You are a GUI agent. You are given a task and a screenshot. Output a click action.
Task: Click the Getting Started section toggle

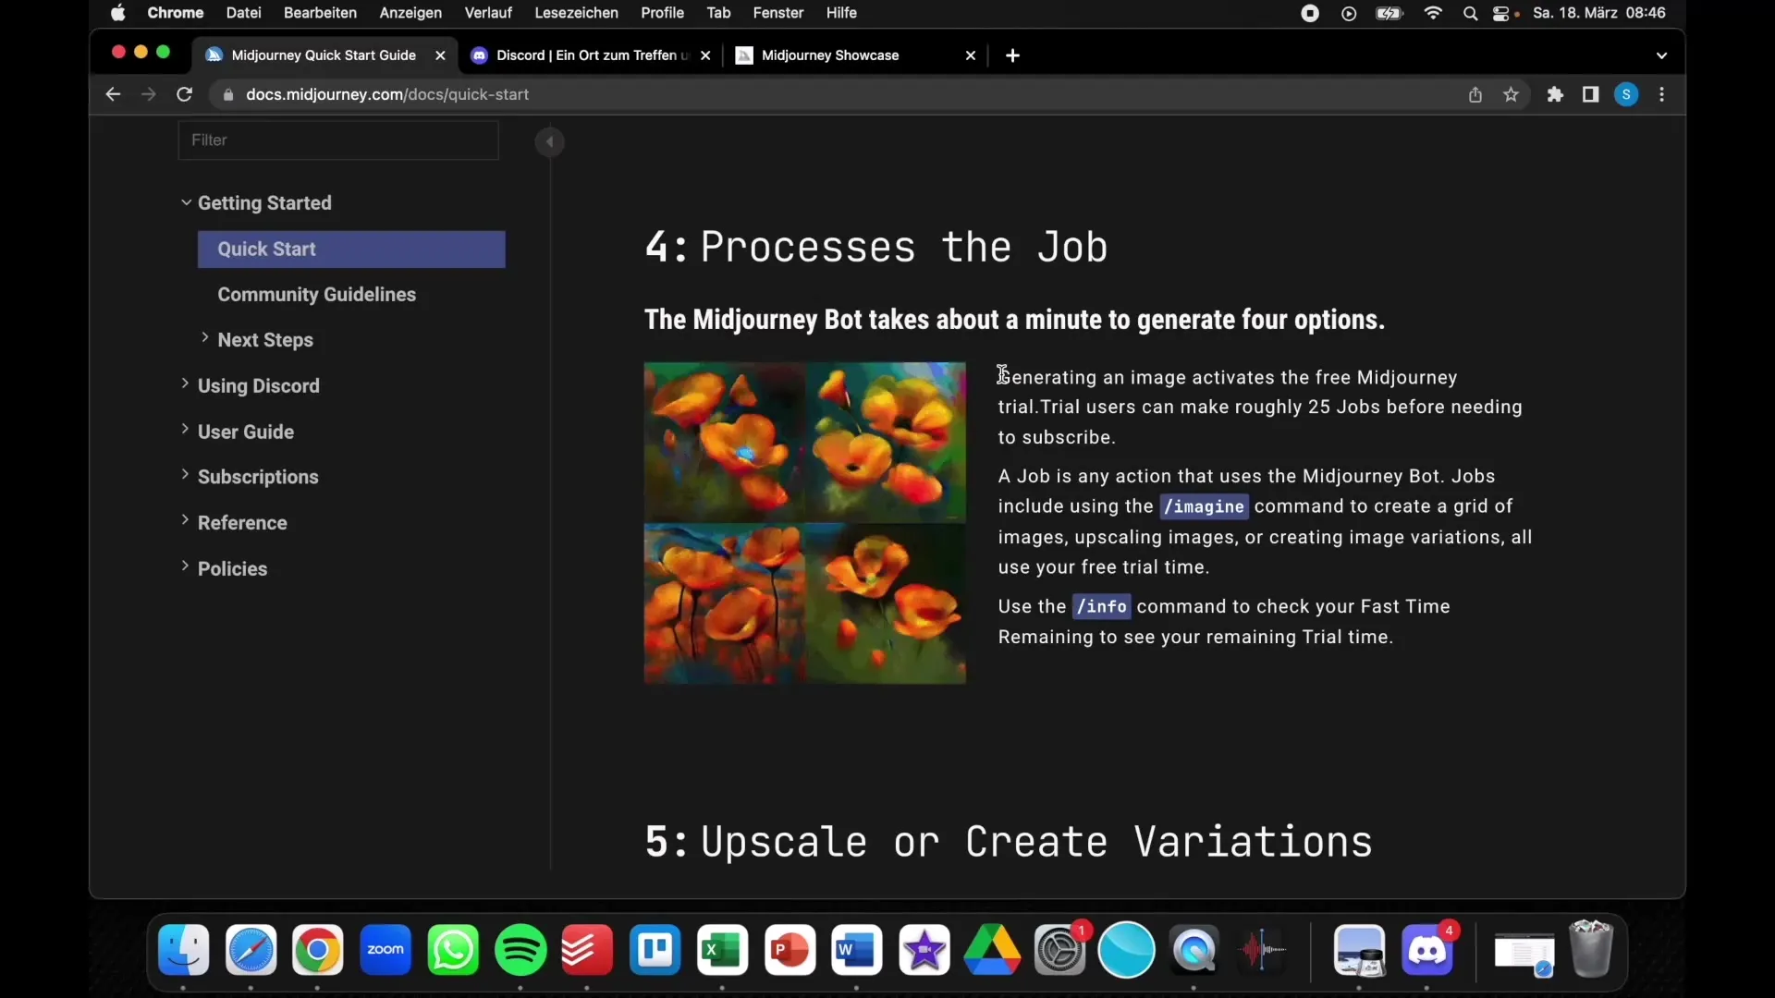(x=187, y=202)
